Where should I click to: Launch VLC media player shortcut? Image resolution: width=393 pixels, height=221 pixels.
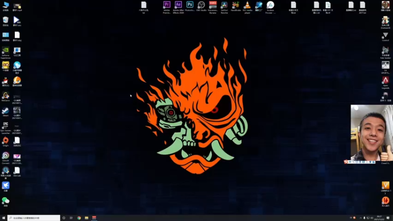point(248,7)
